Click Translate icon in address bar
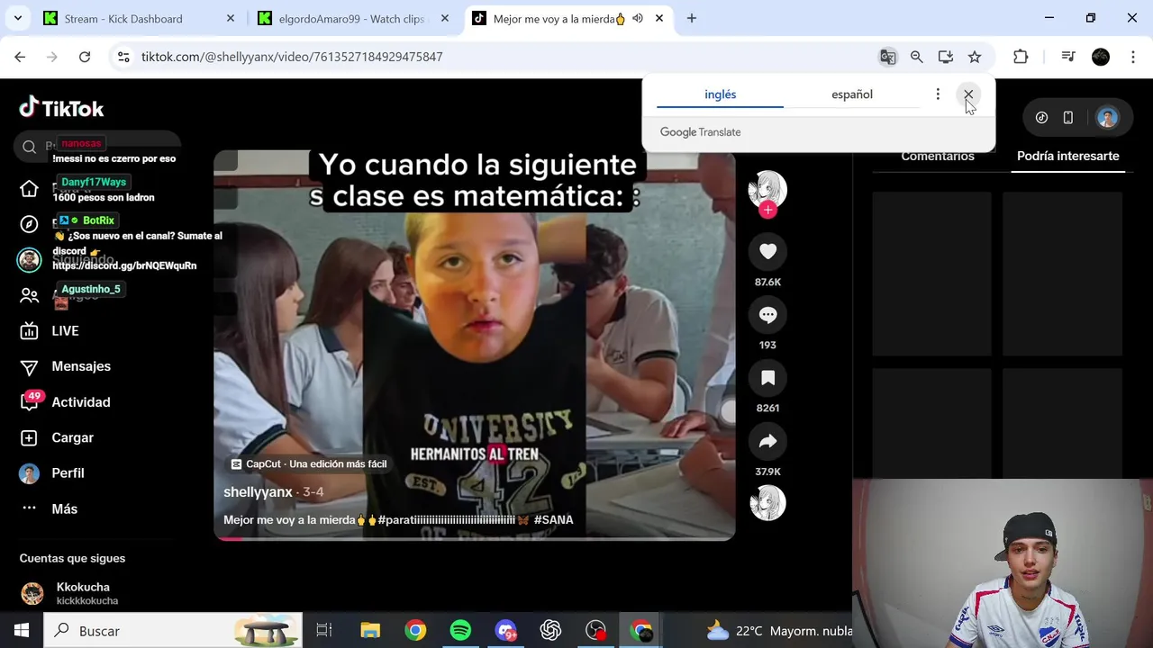The image size is (1153, 648). [x=888, y=57]
